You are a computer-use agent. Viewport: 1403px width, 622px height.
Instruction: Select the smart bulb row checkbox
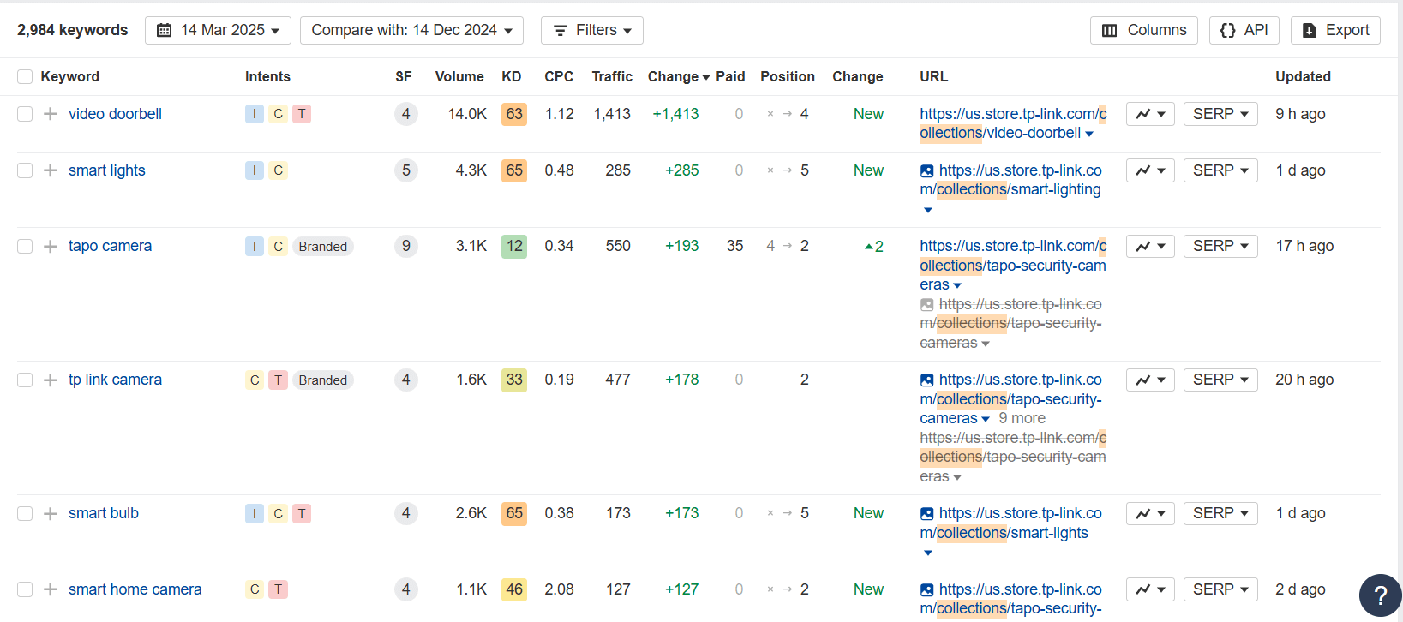25,514
